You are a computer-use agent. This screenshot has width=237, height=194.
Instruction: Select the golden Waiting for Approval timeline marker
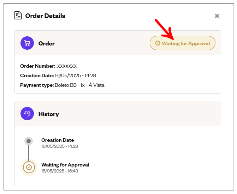coord(29,167)
